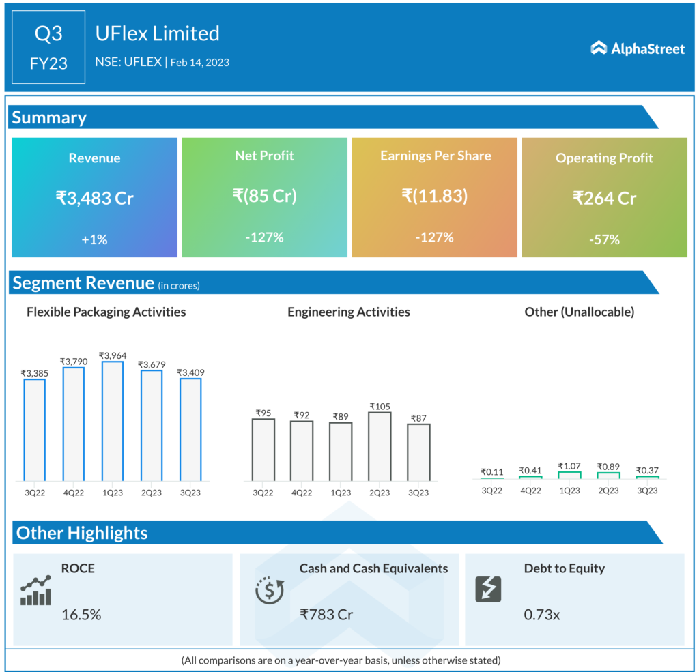Image resolution: width=699 pixels, height=672 pixels.
Task: Click the Summary section header
Action: pyautogui.click(x=49, y=117)
